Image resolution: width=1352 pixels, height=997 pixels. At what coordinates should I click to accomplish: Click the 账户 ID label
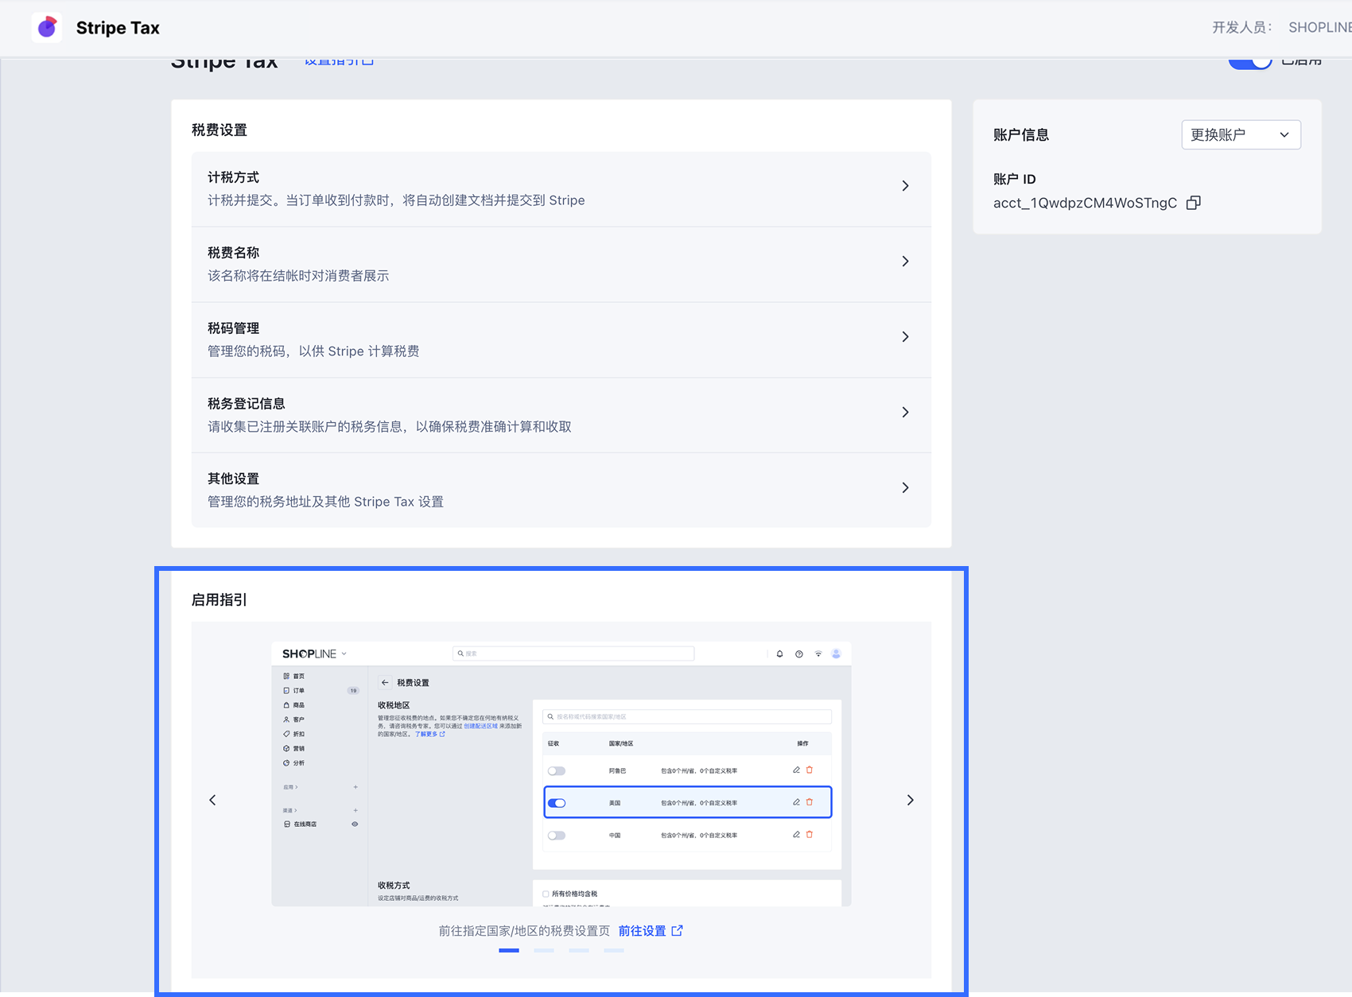point(1015,179)
